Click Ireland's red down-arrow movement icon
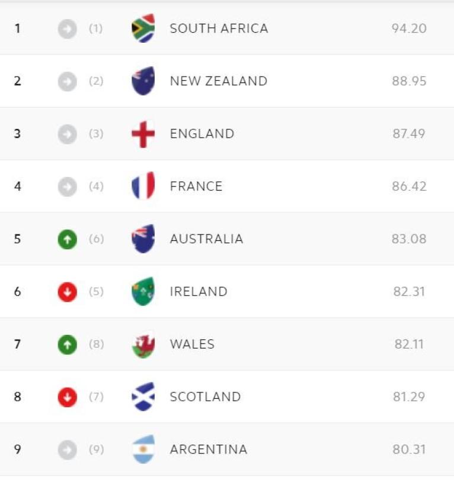The height and width of the screenshot is (482, 454). [x=68, y=292]
